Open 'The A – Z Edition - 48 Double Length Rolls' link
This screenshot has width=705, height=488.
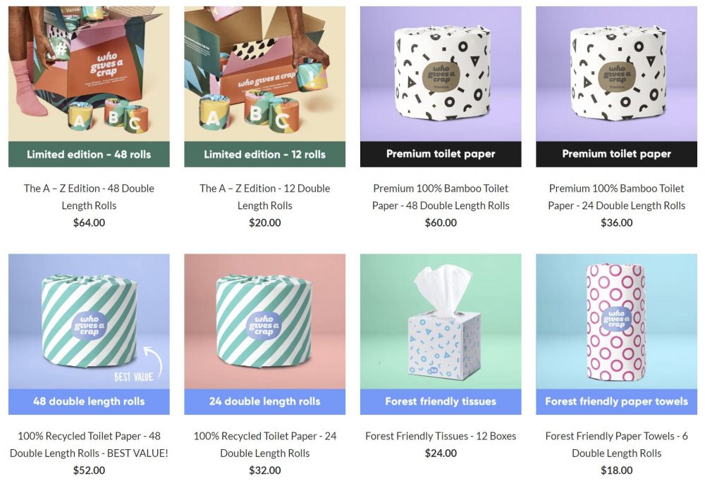coord(89,196)
